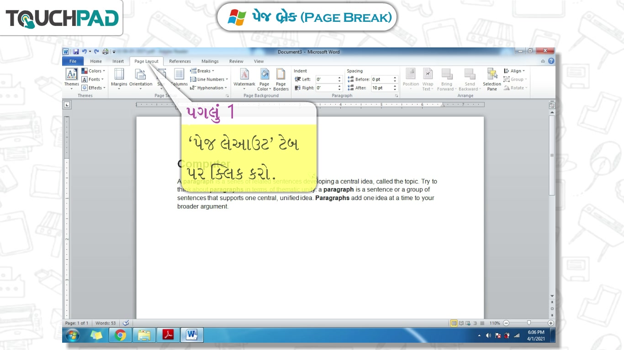This screenshot has width=624, height=350.
Task: Expand the theme Colors dropdown
Action: coord(93,71)
